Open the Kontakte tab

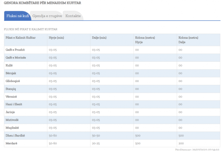tap(73, 16)
